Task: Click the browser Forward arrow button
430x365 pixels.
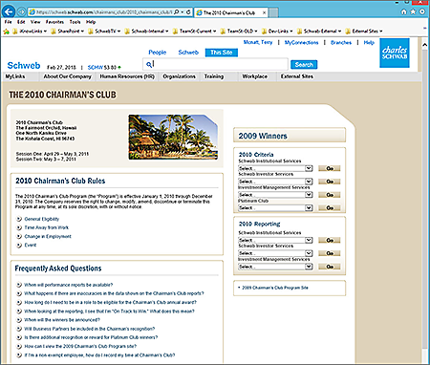Action: click(21, 12)
